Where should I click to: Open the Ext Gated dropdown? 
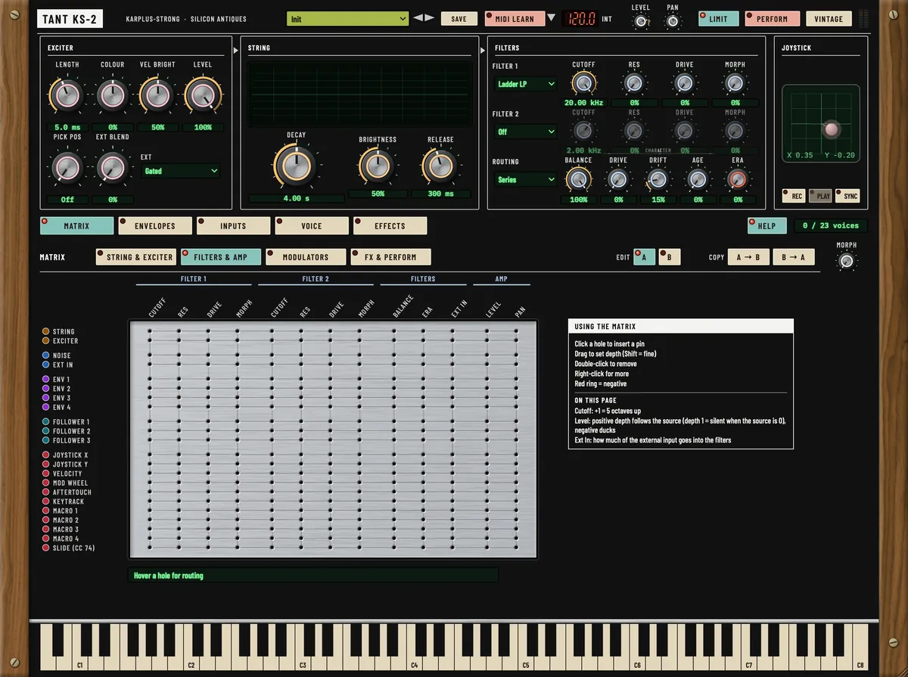181,171
